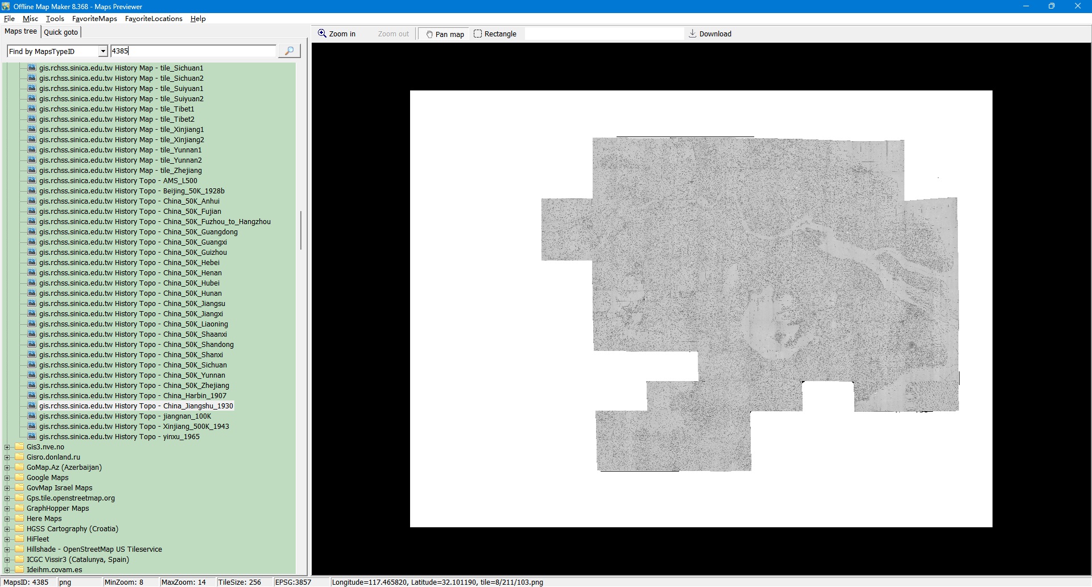Open the Find by MapsTypeID dropdown
1092x587 pixels.
(103, 52)
